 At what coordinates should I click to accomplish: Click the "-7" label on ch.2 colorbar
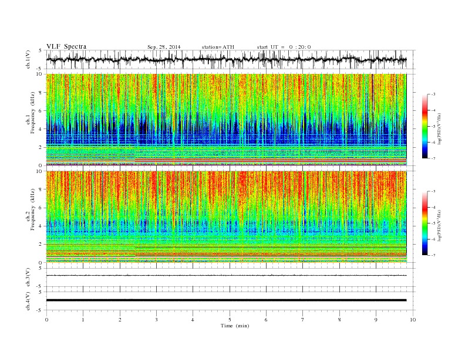(433, 255)
